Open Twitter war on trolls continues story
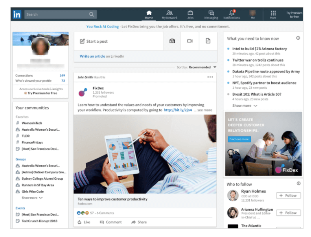The height and width of the screenshot is (237, 311). [x=258, y=60]
